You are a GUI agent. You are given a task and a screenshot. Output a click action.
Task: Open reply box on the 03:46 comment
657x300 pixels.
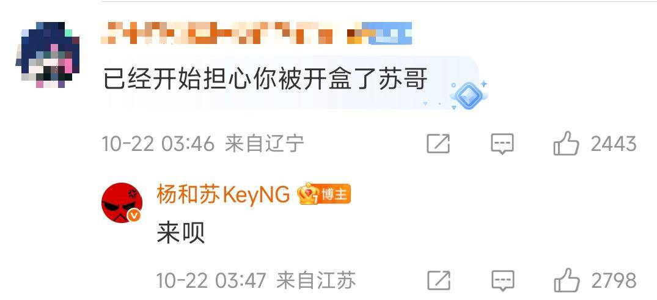point(502,144)
